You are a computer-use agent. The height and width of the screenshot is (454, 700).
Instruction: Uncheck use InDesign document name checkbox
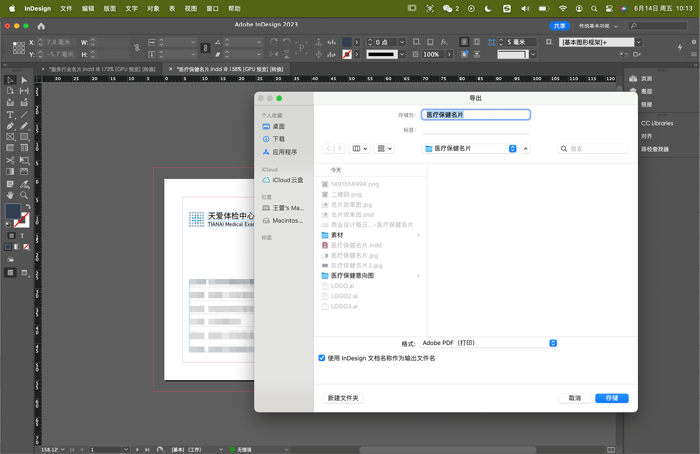[x=322, y=358]
